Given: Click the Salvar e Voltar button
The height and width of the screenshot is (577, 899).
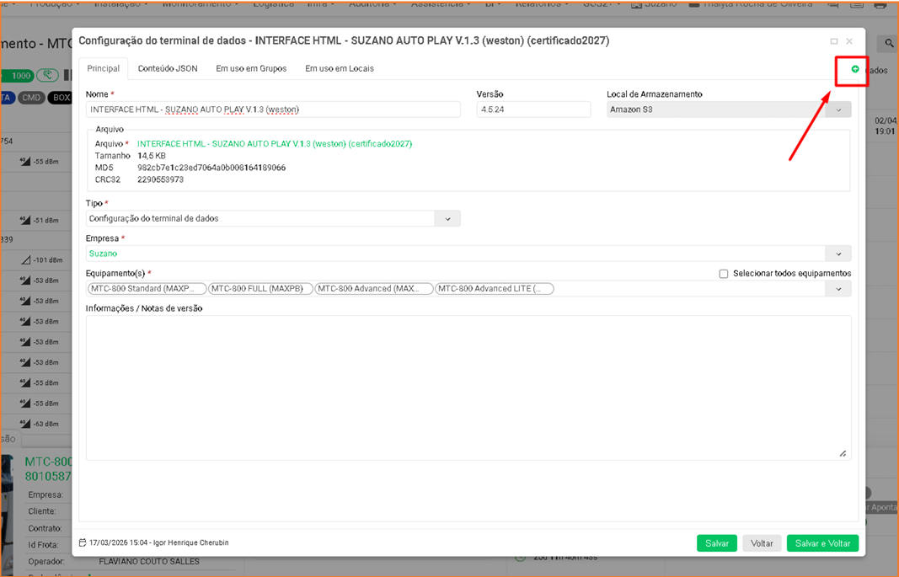Looking at the screenshot, I should click(822, 543).
